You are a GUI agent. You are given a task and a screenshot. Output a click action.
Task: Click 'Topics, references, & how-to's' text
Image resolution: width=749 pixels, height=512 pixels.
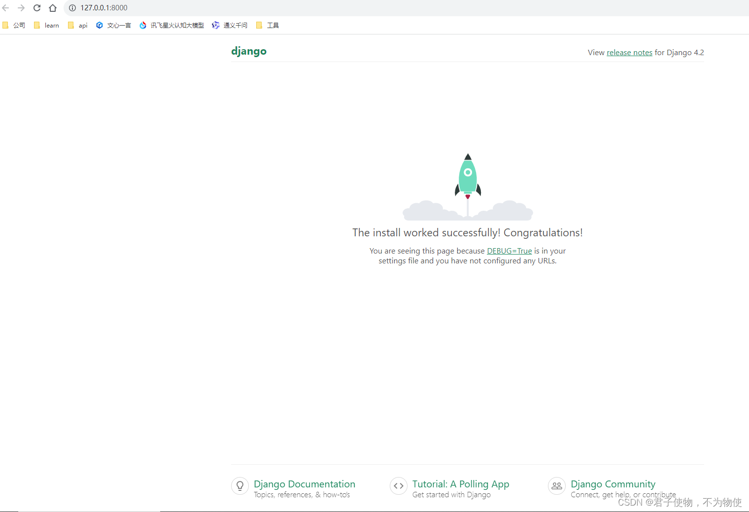click(302, 495)
